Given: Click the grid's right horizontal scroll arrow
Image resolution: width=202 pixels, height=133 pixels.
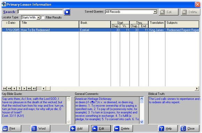Looking at the screenshot, I should [197, 88].
